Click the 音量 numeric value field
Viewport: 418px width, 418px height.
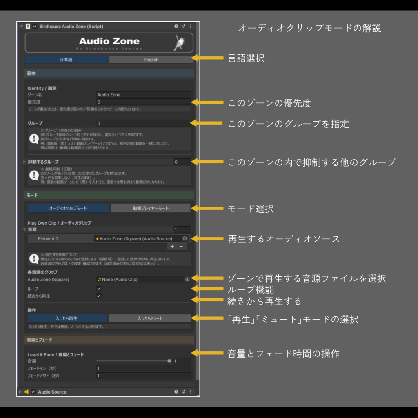click(182, 361)
